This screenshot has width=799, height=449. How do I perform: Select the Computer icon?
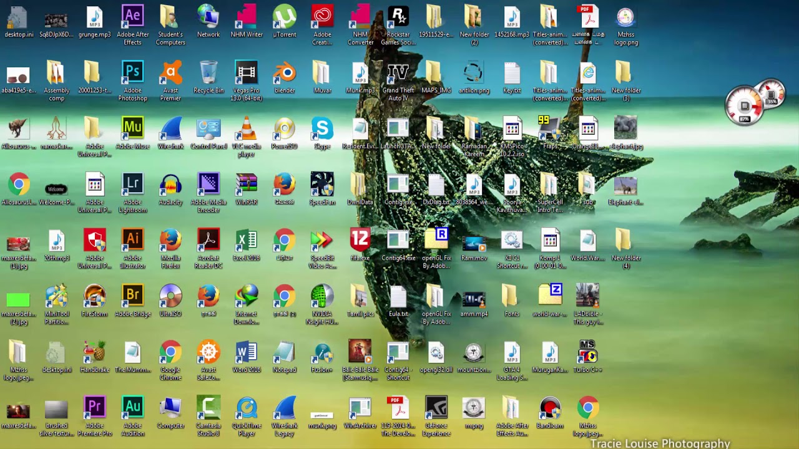170,412
